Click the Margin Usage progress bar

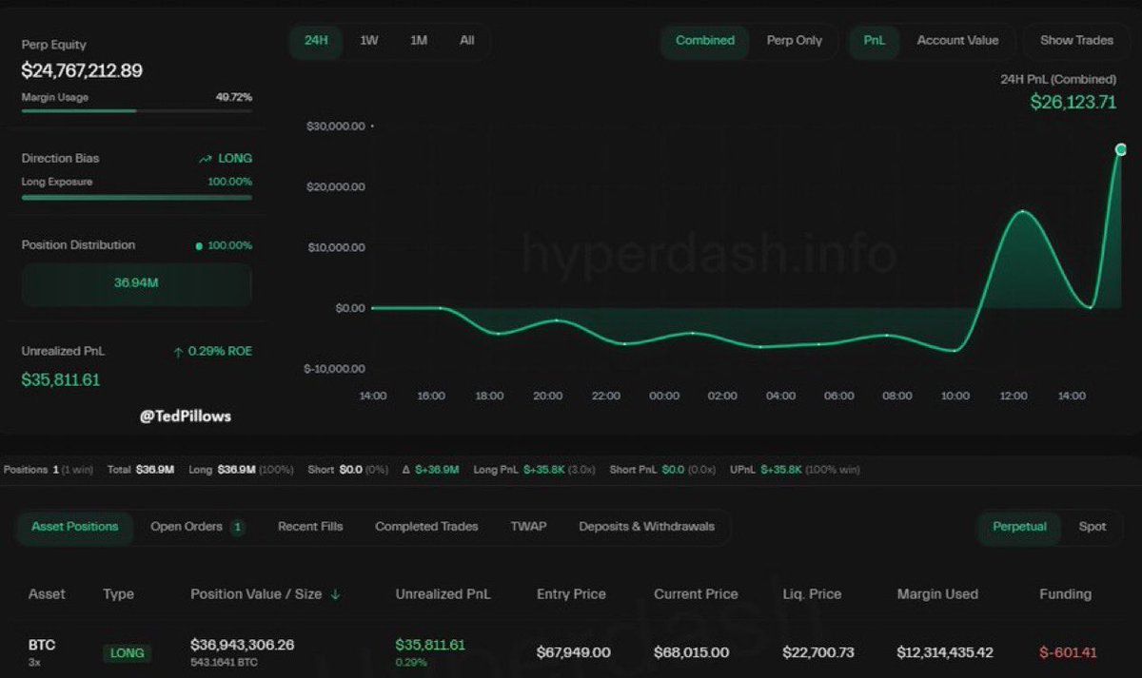137,111
